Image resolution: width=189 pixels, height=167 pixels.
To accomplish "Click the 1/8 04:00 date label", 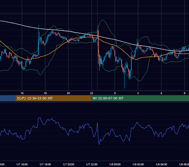I will click(x=161, y=164).
